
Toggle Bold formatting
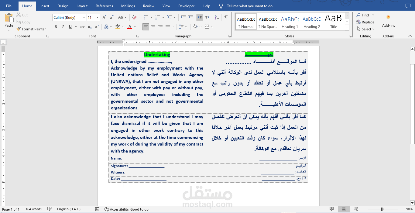(x=56, y=27)
